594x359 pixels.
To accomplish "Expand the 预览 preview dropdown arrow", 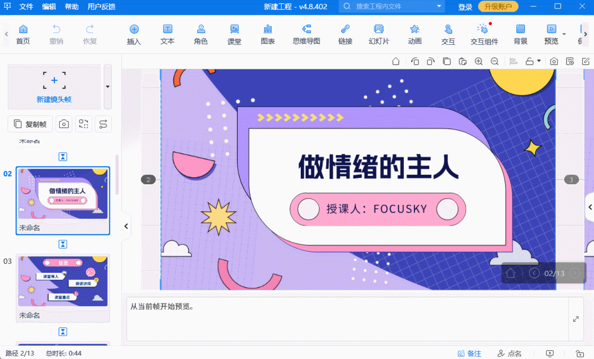I will pos(564,34).
